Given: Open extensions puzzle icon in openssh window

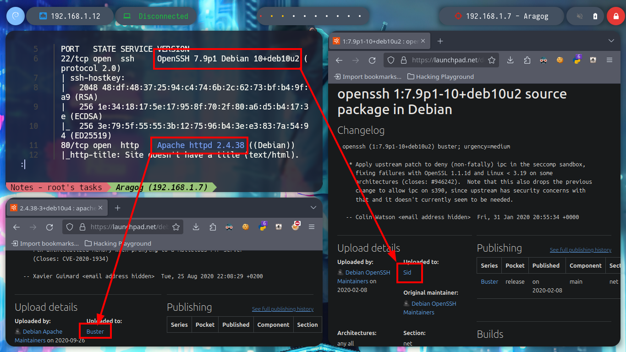Looking at the screenshot, I should 527,60.
